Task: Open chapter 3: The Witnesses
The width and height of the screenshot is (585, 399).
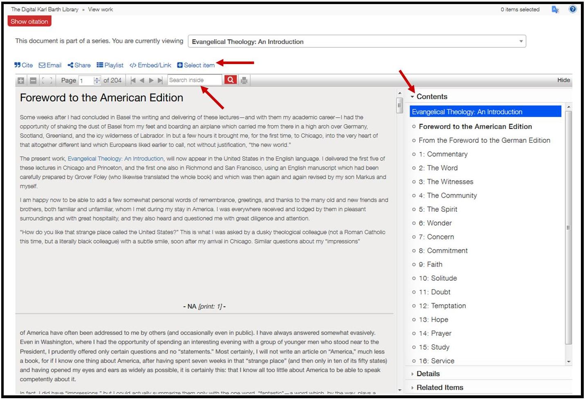Action: coord(446,182)
